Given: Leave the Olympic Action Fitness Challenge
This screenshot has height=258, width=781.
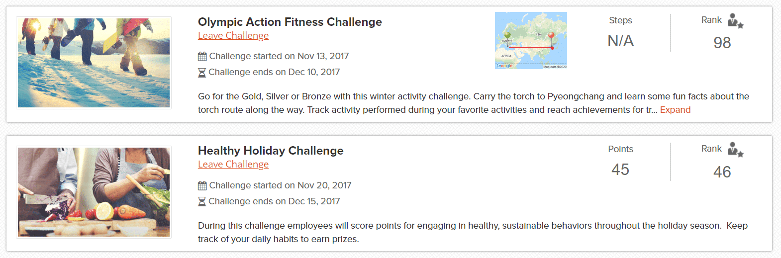Looking at the screenshot, I should click(233, 36).
